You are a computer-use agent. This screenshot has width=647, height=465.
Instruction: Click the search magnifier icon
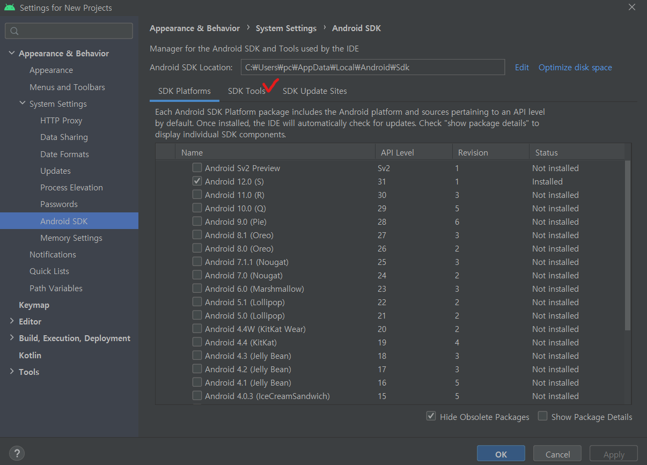coord(14,31)
